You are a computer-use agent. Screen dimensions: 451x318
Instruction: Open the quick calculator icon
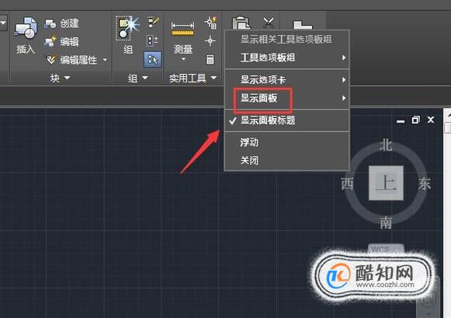[x=210, y=59]
